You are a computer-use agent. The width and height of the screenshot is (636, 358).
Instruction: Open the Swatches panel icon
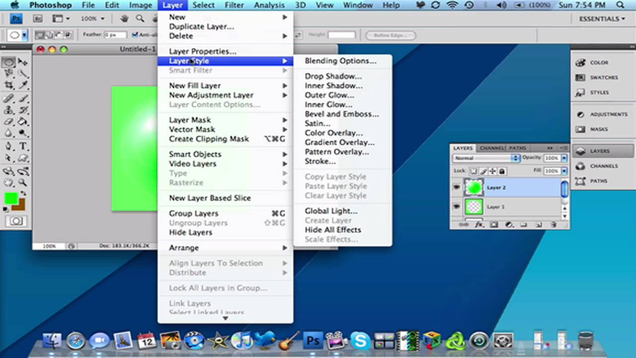click(580, 78)
